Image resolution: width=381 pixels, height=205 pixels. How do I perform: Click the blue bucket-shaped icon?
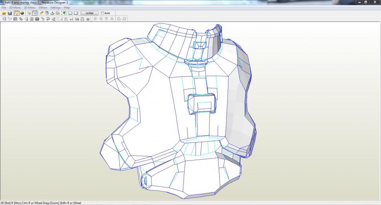click(x=47, y=13)
